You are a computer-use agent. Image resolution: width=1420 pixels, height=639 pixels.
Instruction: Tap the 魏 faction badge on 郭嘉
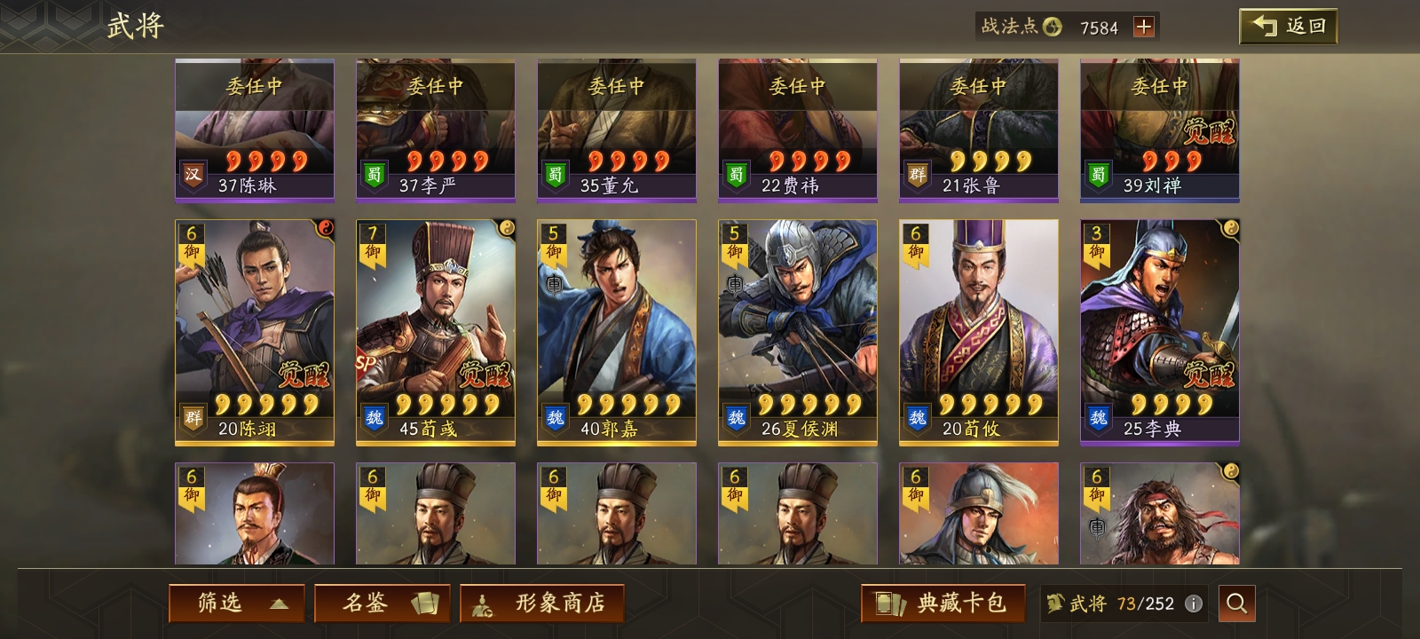click(556, 417)
